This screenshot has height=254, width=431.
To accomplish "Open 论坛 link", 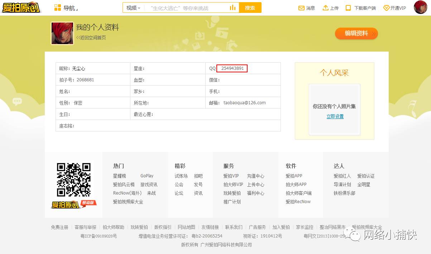I will coord(179,193).
